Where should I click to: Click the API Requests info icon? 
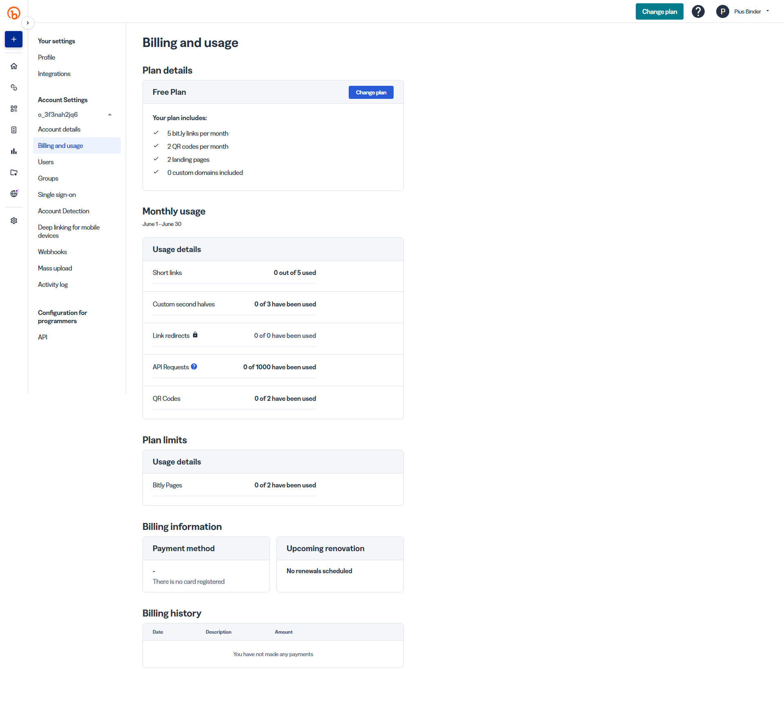(x=194, y=366)
